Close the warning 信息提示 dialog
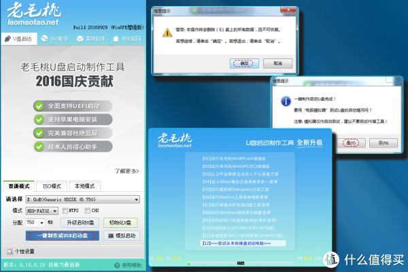This screenshot has width=408, height=272. pos(288,10)
